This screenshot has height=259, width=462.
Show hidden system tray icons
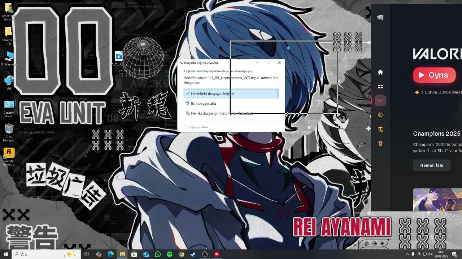pyautogui.click(x=407, y=254)
